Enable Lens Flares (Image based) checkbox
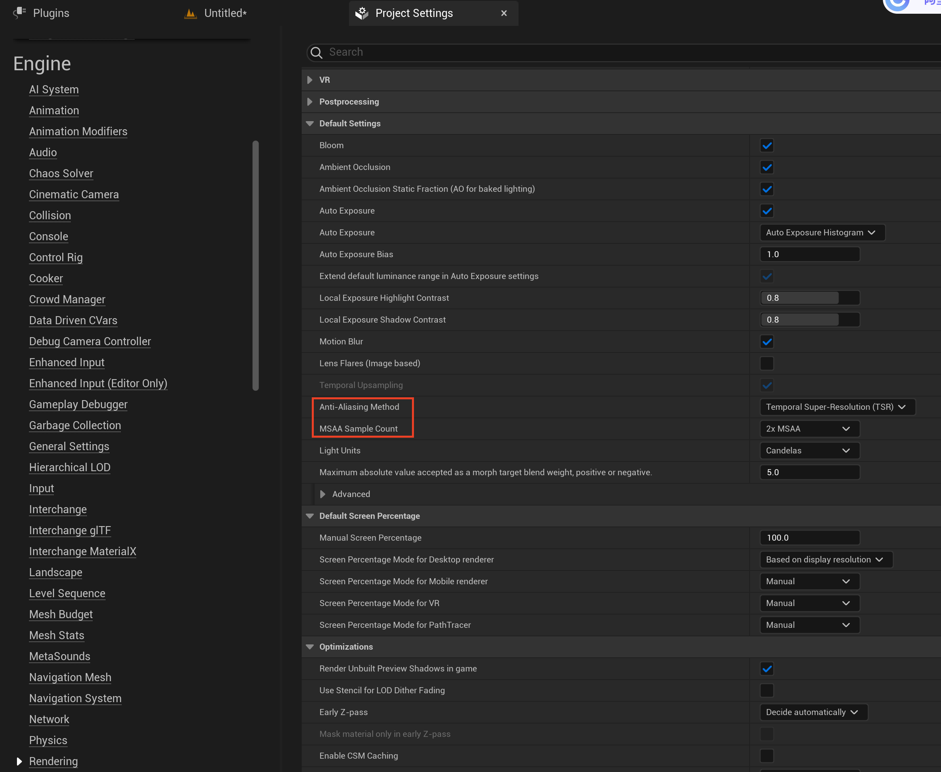Screen dimensions: 941x772 tap(767, 363)
